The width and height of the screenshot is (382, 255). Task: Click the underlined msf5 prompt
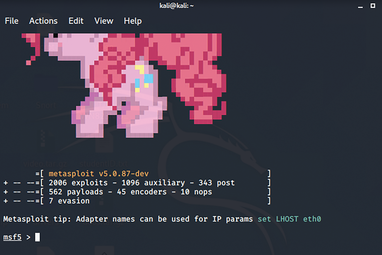click(x=12, y=237)
